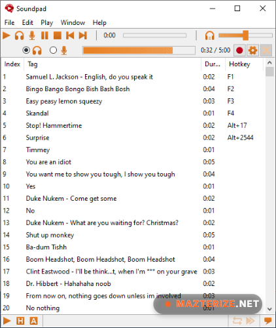Select 'Bingo Bango Bongo Bish Bash Bosh'
The height and width of the screenshot is (328, 276).
pos(133,89)
